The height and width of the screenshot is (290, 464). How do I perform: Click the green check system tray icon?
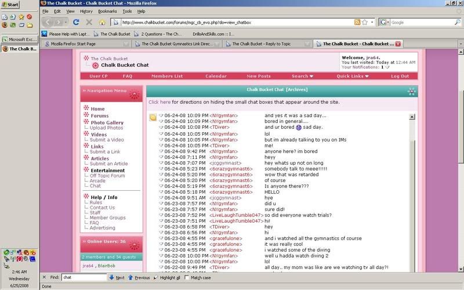click(6, 253)
